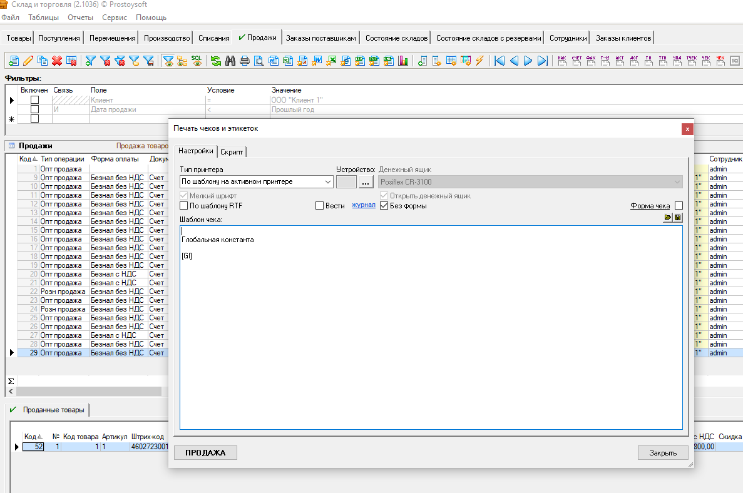Open the Тип принтера dropdown
The image size is (743, 493).
[x=328, y=182]
